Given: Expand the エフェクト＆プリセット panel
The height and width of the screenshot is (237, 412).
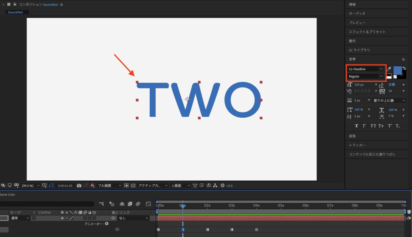Looking at the screenshot, I should tap(377, 32).
